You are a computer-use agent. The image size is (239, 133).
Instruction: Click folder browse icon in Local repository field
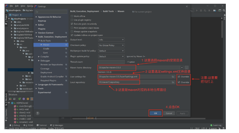[173, 82]
